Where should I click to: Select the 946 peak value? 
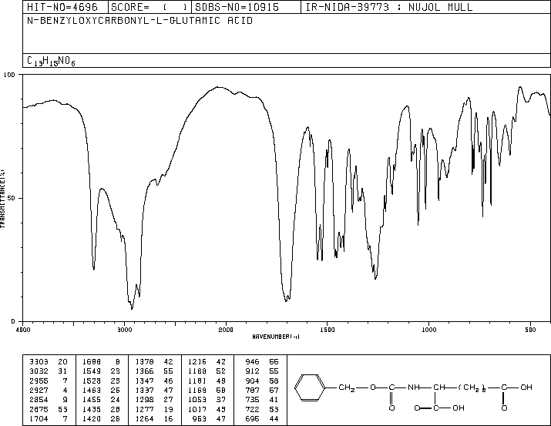pyautogui.click(x=252, y=362)
